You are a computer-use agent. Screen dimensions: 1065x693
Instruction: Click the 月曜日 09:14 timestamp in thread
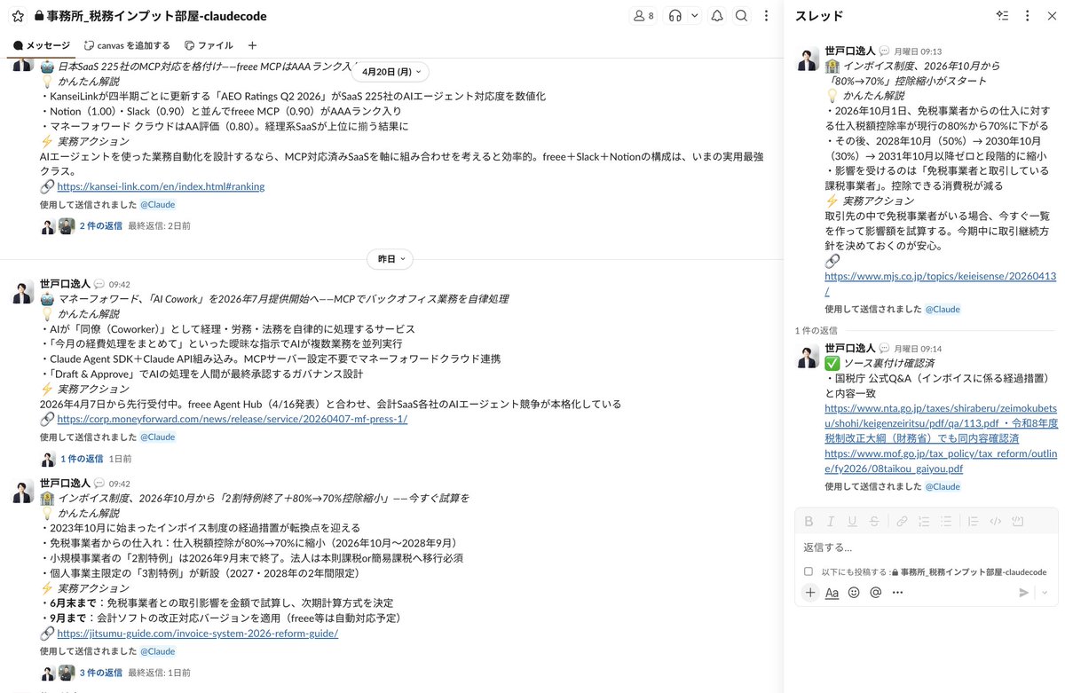918,349
